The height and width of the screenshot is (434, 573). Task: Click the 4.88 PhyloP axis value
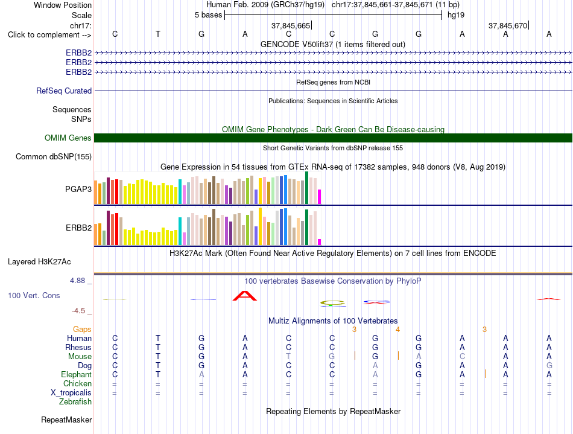coord(77,281)
